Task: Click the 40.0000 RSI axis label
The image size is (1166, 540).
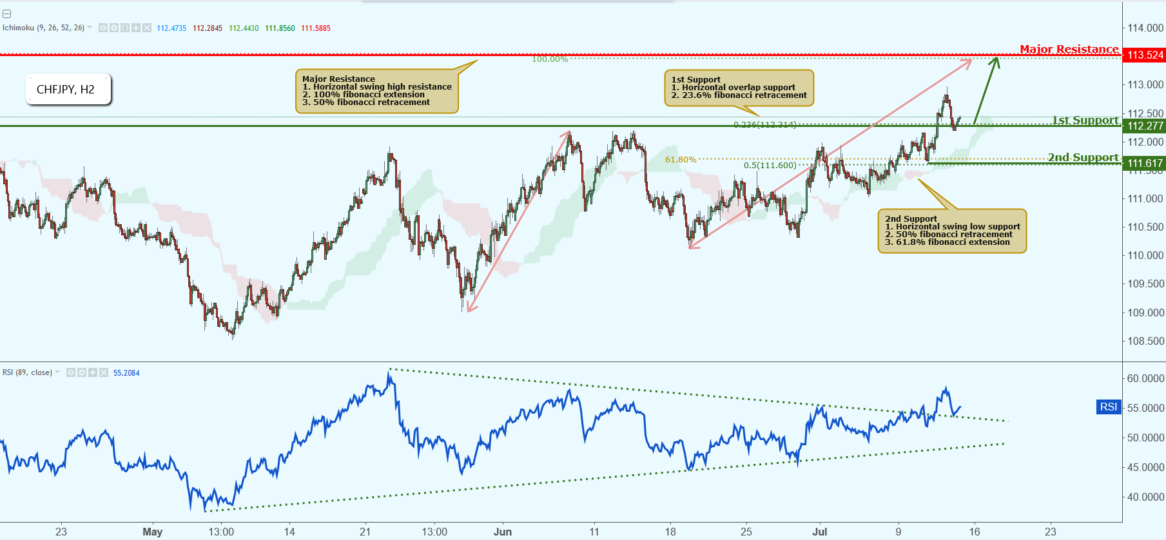Action: (1145, 497)
